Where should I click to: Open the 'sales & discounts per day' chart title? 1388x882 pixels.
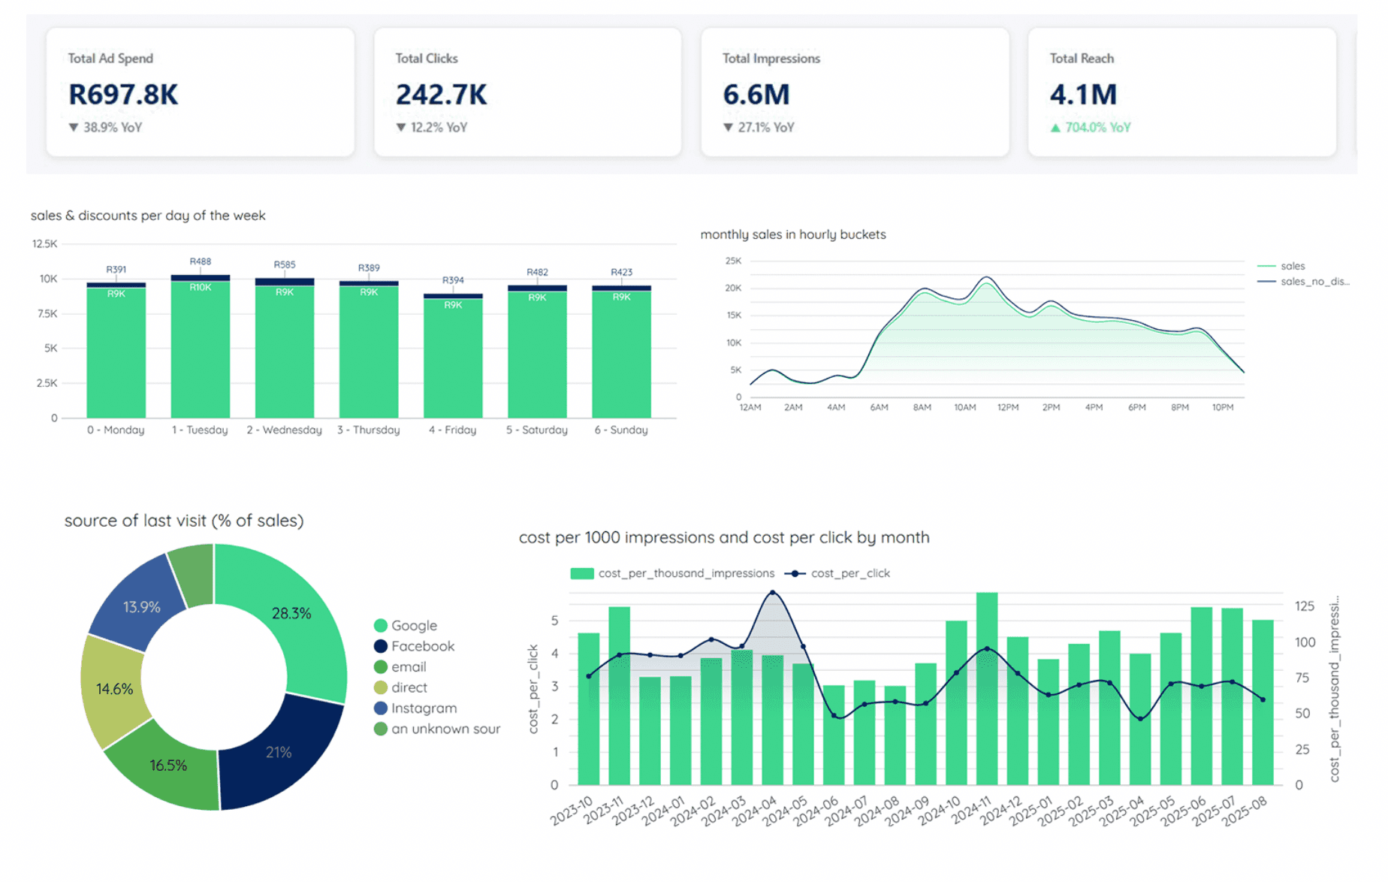tap(147, 216)
